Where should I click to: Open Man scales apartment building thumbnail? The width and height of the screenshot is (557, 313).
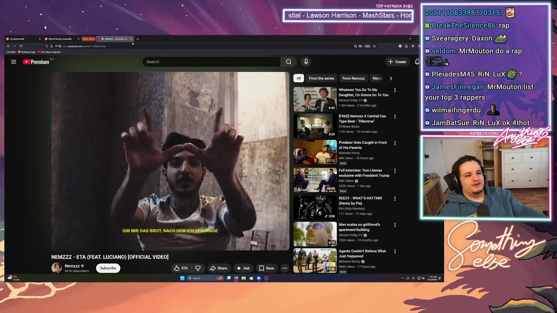tap(315, 234)
